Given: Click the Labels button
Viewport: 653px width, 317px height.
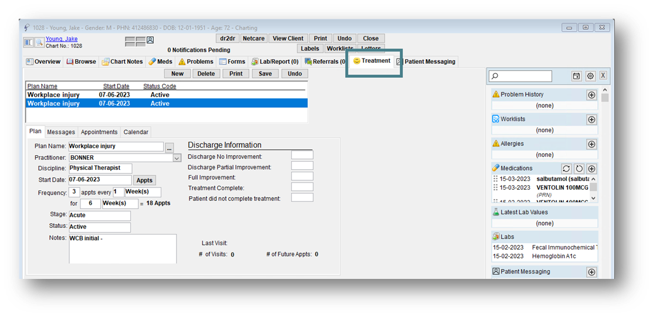Looking at the screenshot, I should pyautogui.click(x=310, y=48).
